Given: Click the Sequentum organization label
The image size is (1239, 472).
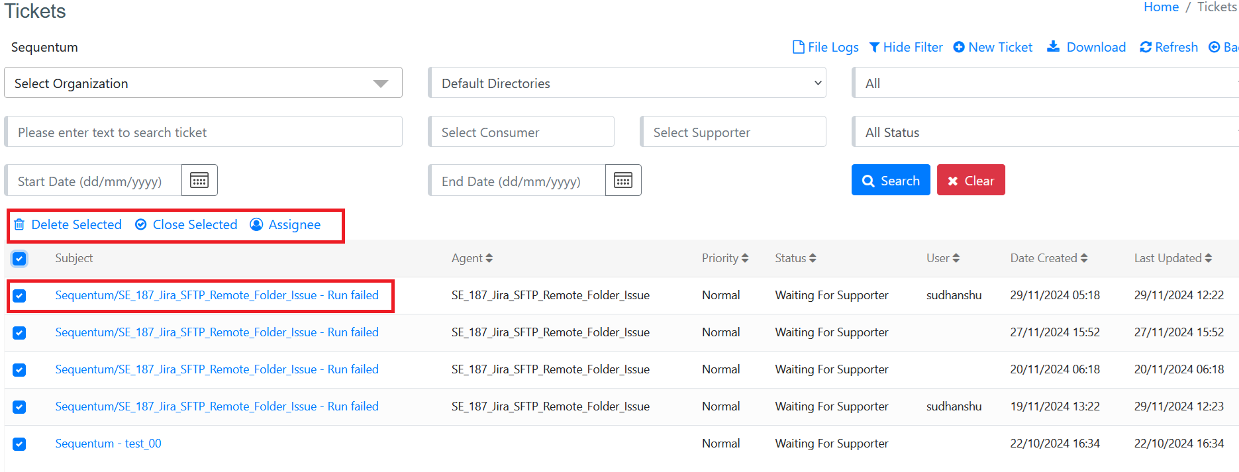Looking at the screenshot, I should 44,47.
